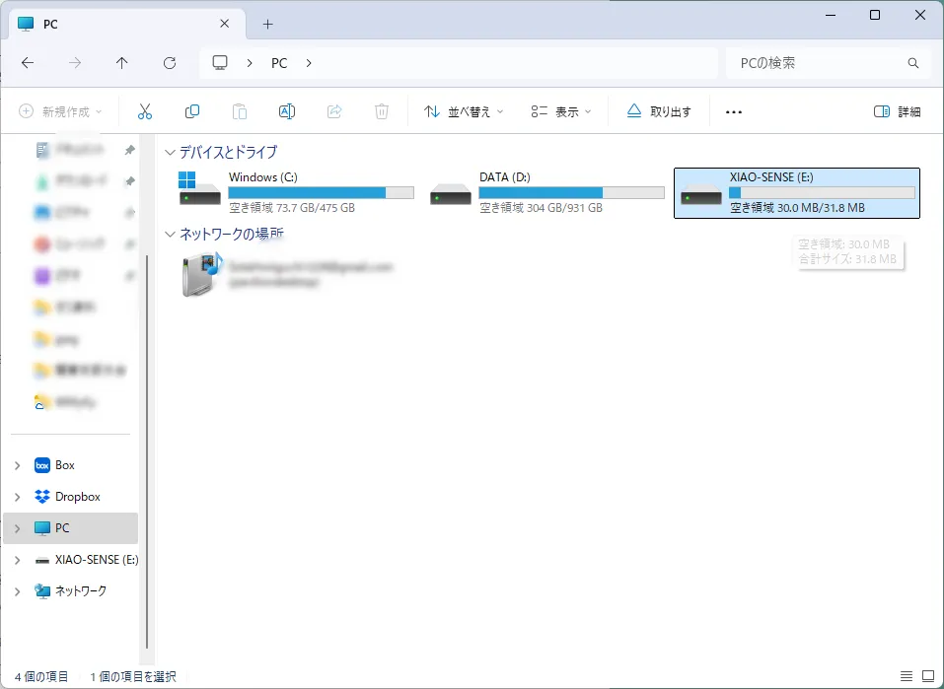Collapse the デバイスとドライブ section
Image resolution: width=944 pixels, height=689 pixels.
point(171,152)
